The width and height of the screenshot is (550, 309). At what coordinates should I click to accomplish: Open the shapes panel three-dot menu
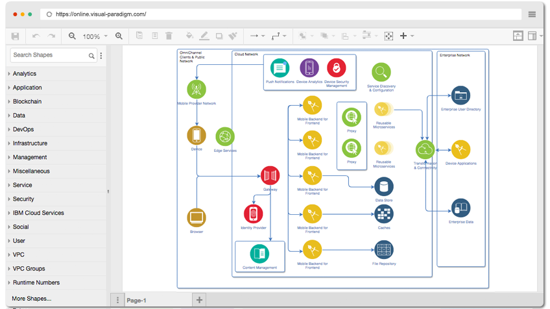click(101, 55)
